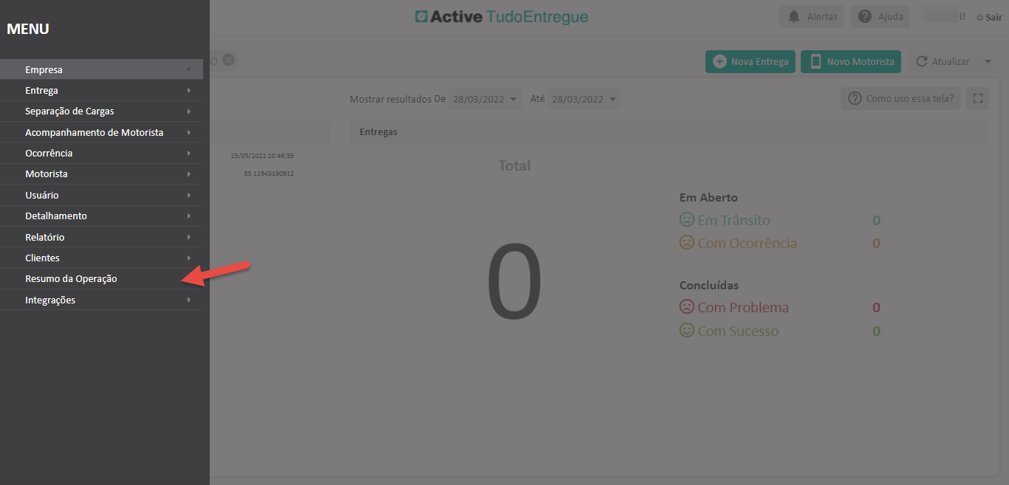
Task: Click the Alertas bell icon
Action: click(795, 16)
